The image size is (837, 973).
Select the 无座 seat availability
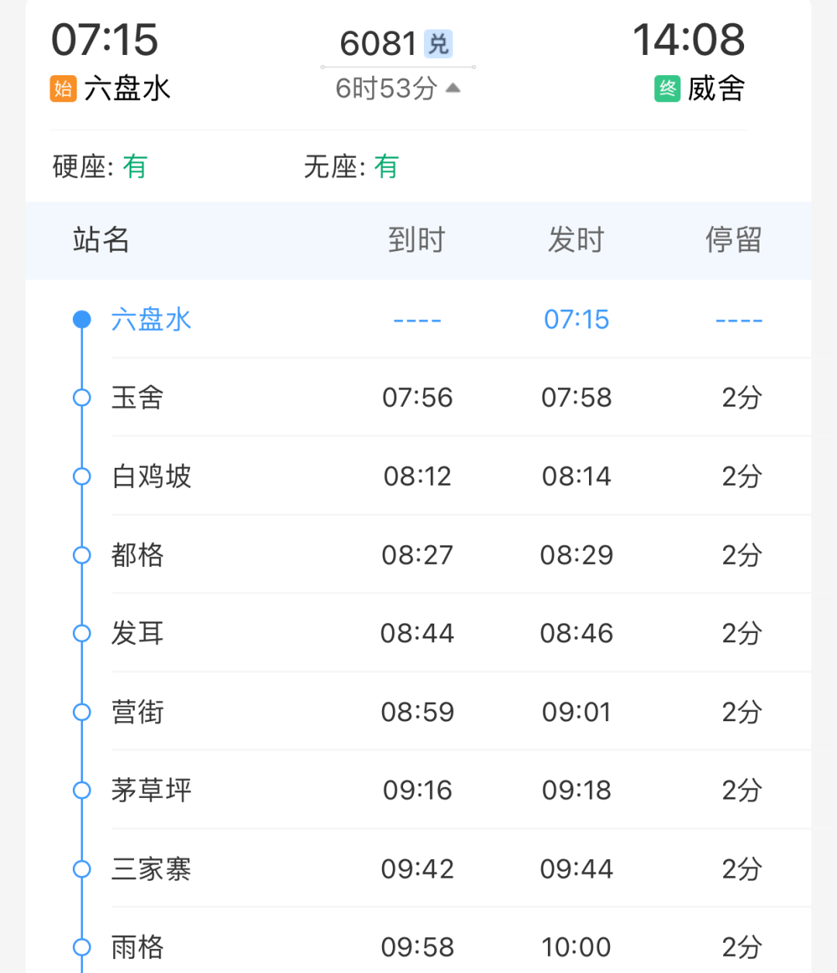point(351,167)
